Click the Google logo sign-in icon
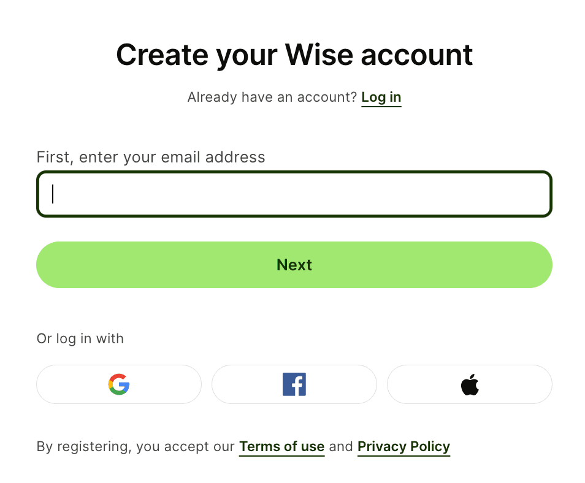This screenshot has width=585, height=483. pyautogui.click(x=119, y=384)
